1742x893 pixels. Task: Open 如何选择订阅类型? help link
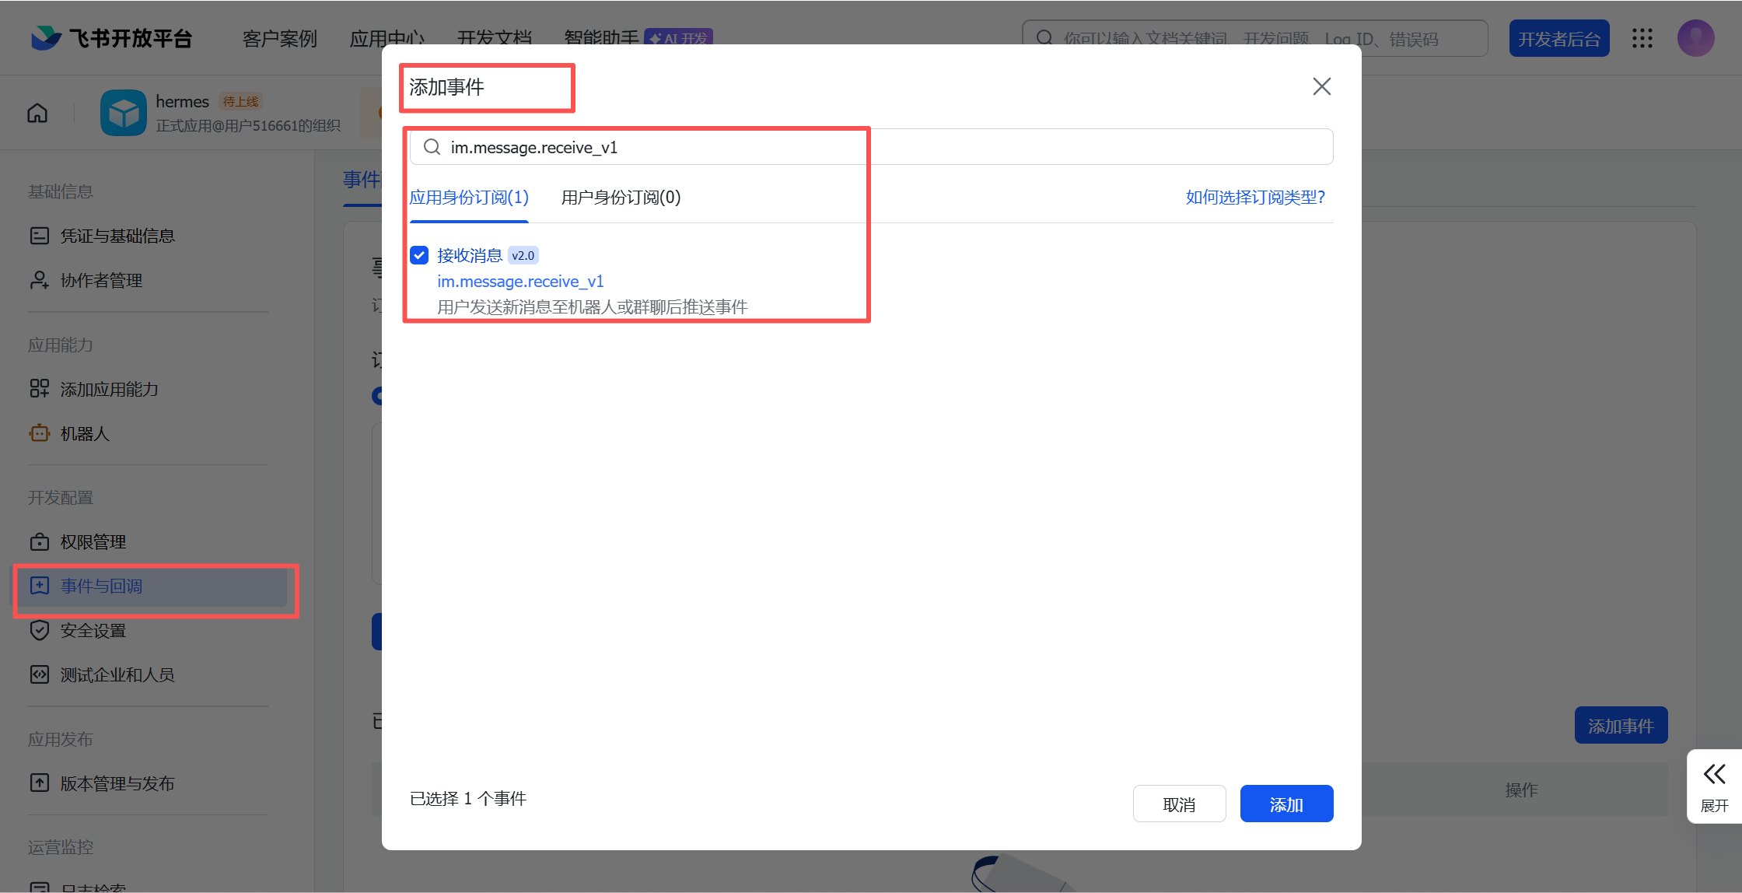(x=1255, y=198)
